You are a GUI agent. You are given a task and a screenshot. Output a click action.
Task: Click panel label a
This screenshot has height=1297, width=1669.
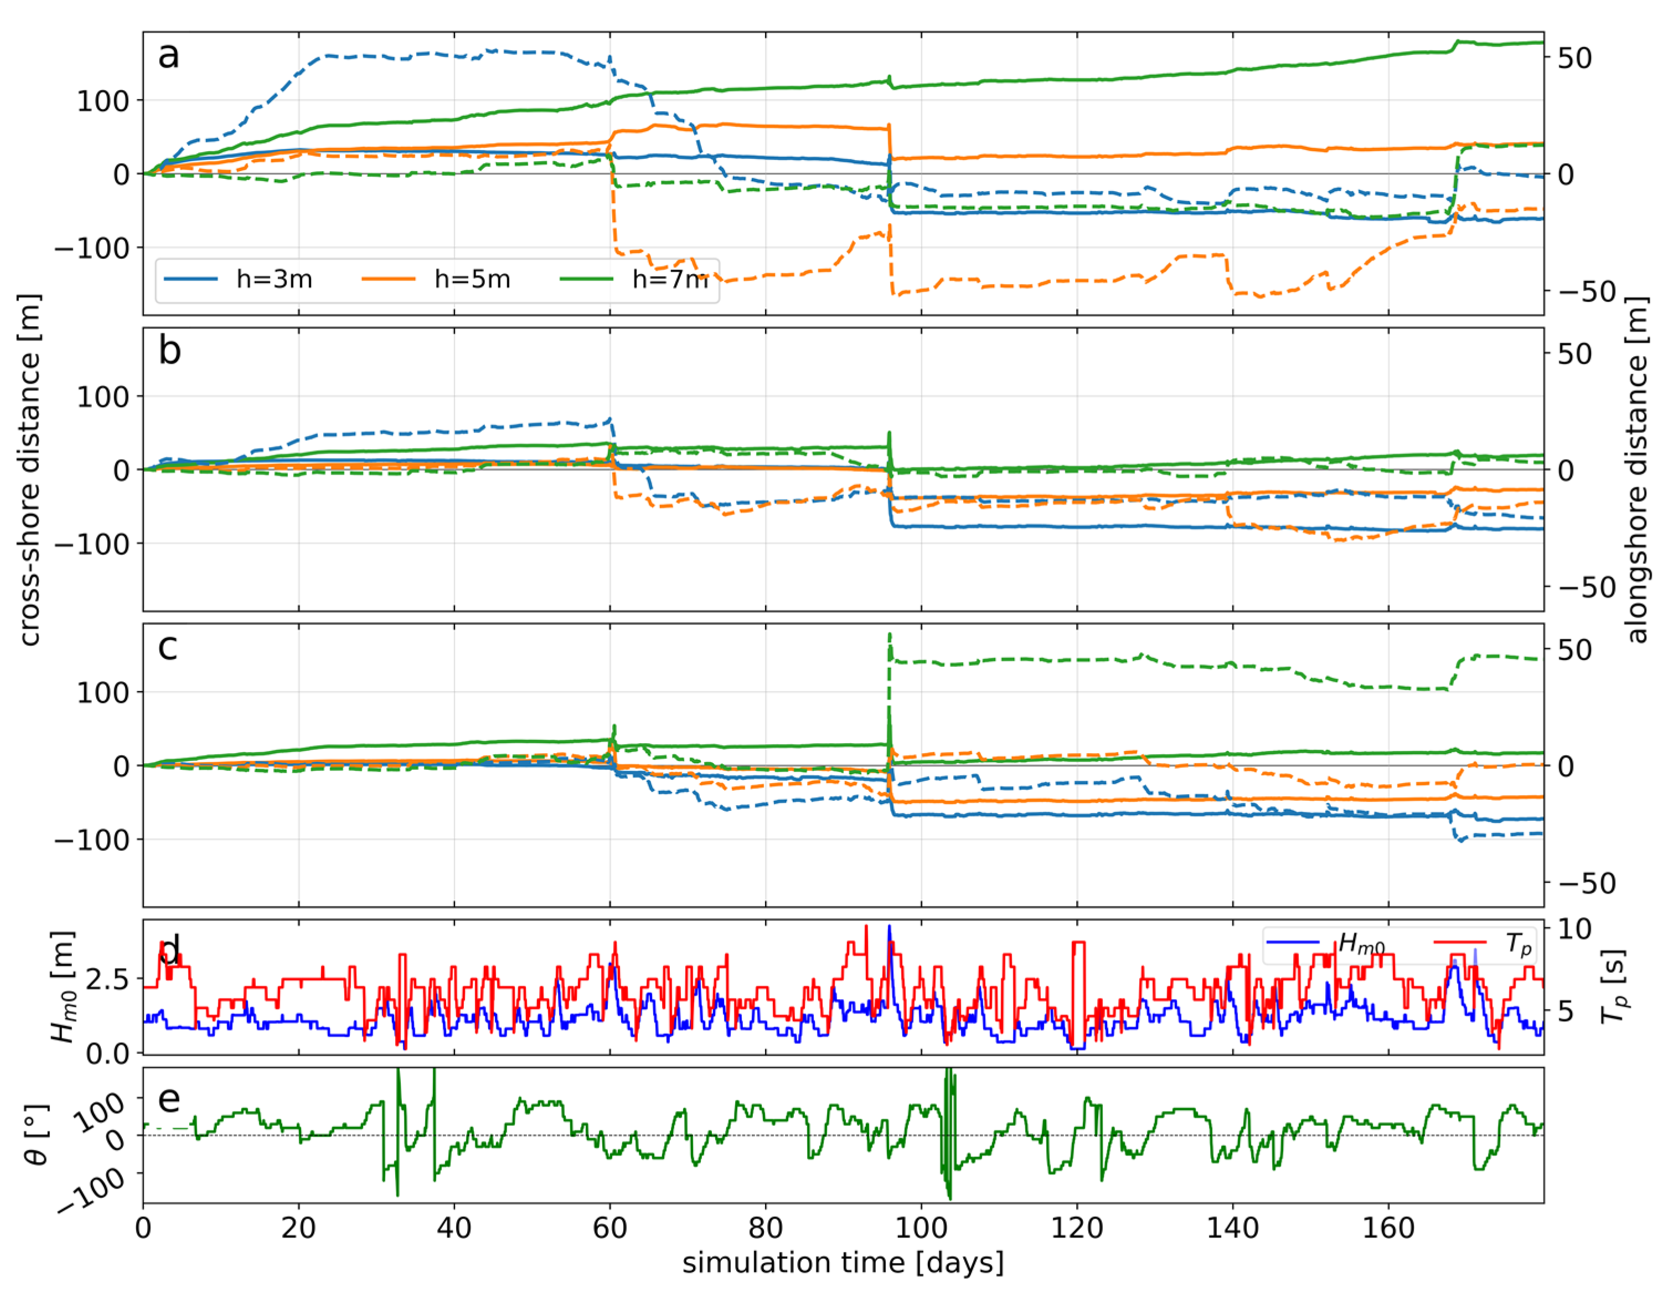click(168, 56)
